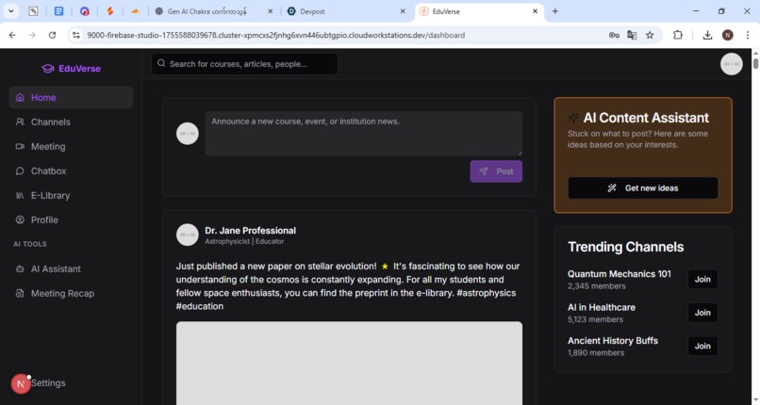Bookmark this page with the star
The image size is (760, 405).
[x=650, y=35]
